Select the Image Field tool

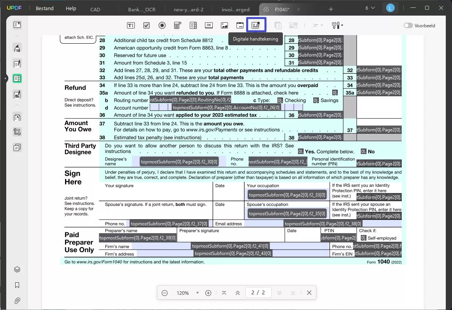point(224,25)
